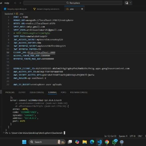Open the Windows Start menu
146x146 pixels.
(x=24, y=142)
